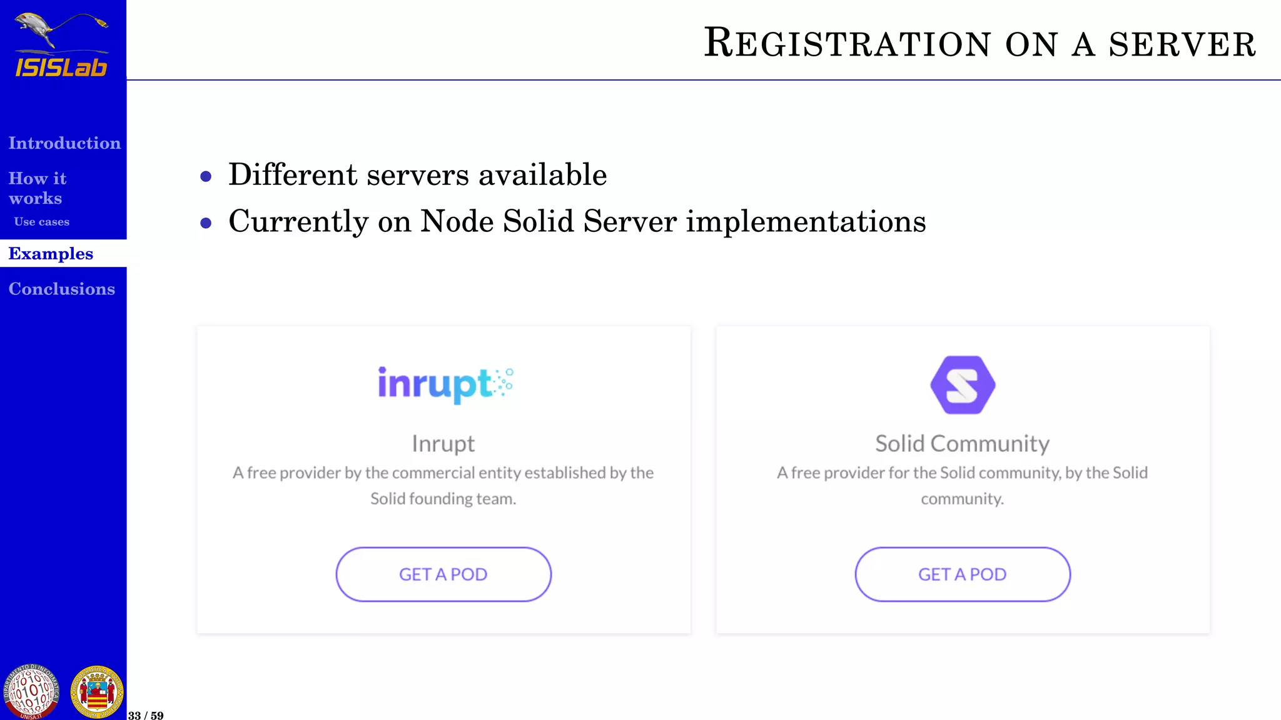Click the Registration on a server title
Image resolution: width=1281 pixels, height=720 pixels.
pos(980,43)
